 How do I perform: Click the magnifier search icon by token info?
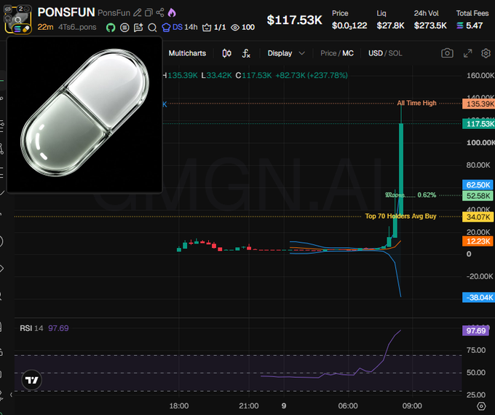tap(152, 28)
